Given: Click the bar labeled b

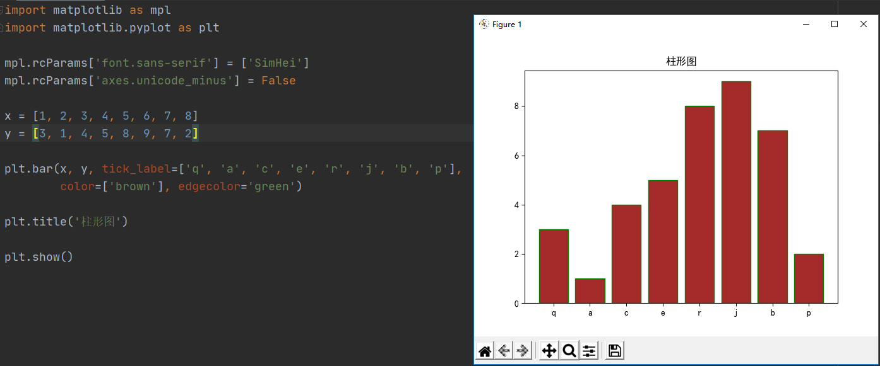Looking at the screenshot, I should 772,217.
